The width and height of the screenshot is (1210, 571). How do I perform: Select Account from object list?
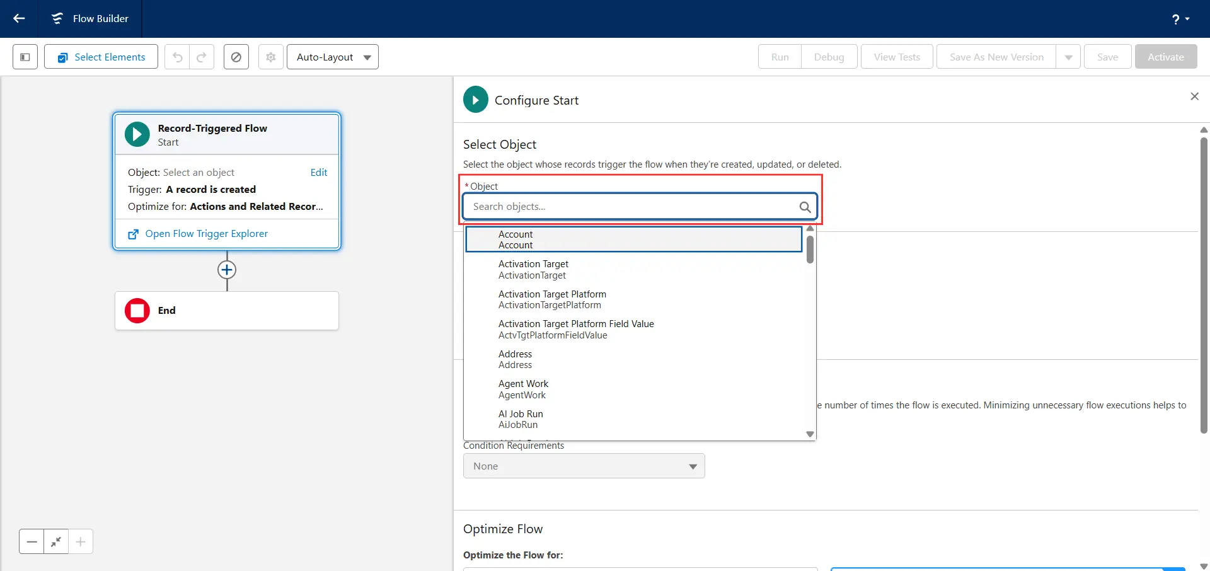(633, 239)
